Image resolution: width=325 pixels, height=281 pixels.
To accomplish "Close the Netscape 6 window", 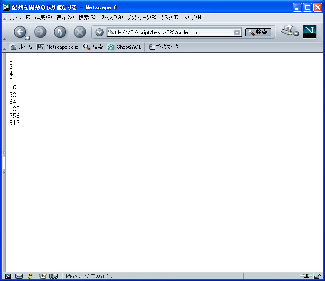I will (x=318, y=7).
